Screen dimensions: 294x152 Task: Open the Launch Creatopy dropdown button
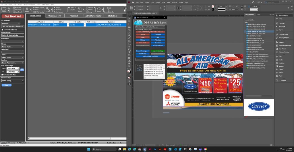[x=143, y=51]
